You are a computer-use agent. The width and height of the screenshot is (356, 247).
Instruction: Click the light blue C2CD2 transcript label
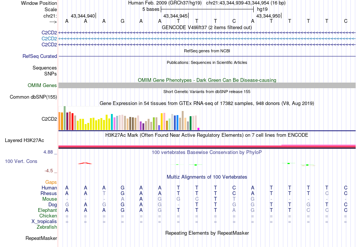click(49, 39)
